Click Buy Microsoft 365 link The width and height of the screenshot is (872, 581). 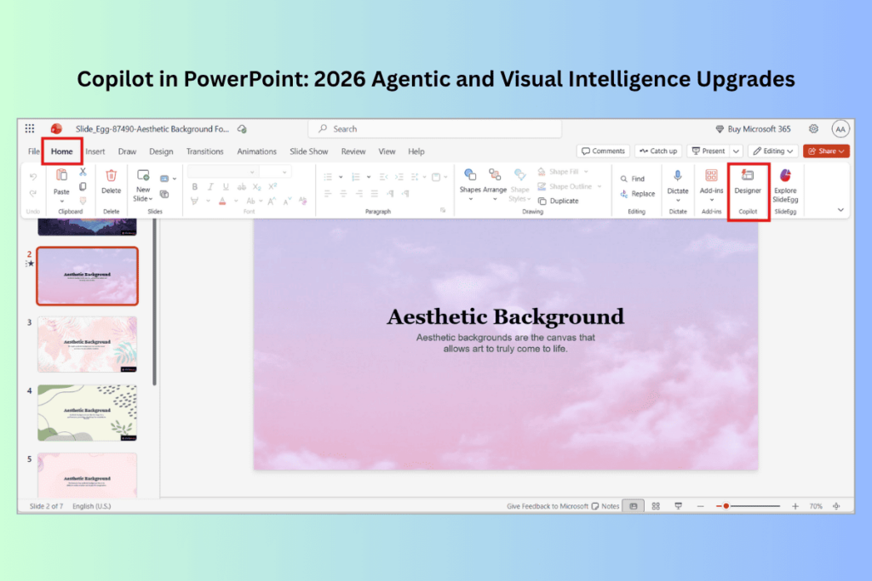pyautogui.click(x=753, y=128)
